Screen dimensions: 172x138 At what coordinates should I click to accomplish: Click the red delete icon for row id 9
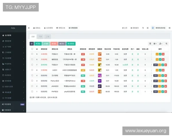tap(163, 54)
